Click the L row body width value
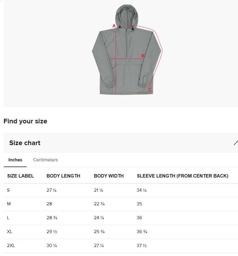The height and width of the screenshot is (256, 238). 98,218
